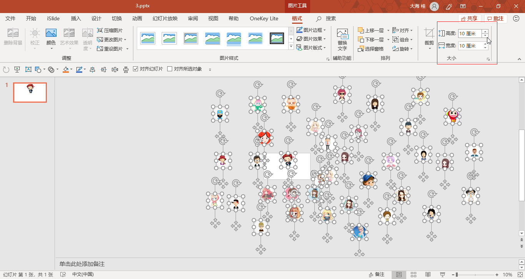Click the merge shapes icon in quick toolbar
525x279 pixels.
point(51,69)
